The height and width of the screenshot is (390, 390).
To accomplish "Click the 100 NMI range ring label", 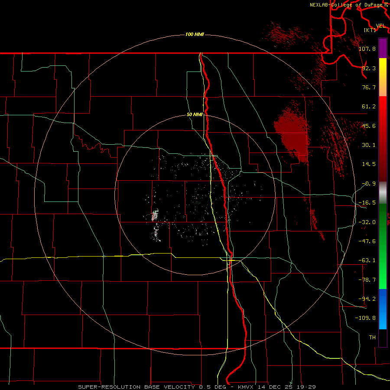I will pyautogui.click(x=195, y=34).
